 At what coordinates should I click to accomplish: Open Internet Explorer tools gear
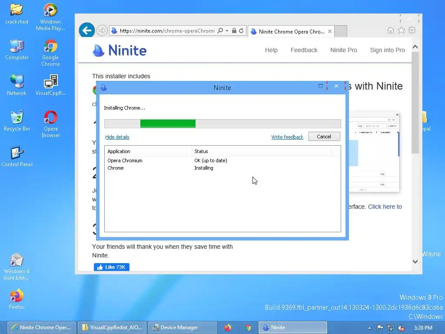click(x=412, y=30)
